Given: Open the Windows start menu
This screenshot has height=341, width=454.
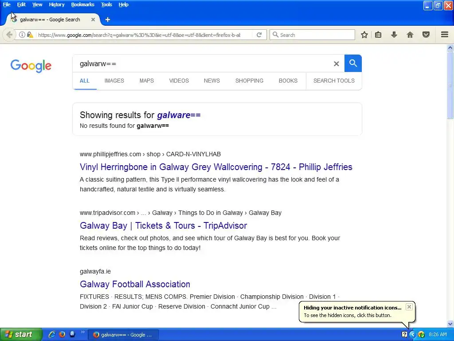Looking at the screenshot, I should [x=21, y=334].
